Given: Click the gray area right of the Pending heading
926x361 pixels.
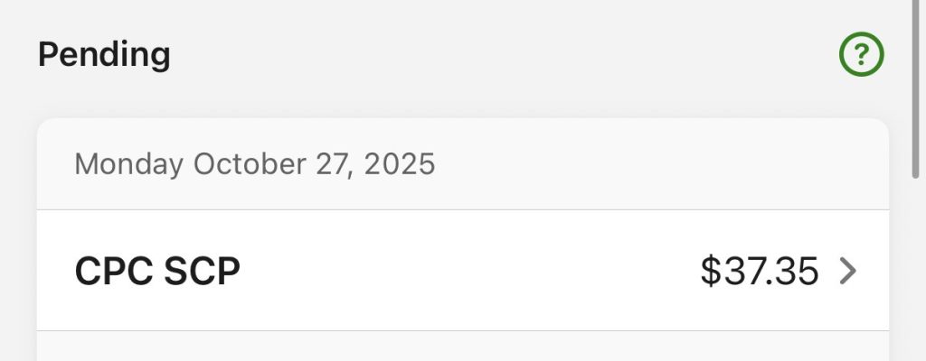Looking at the screenshot, I should 497,56.
